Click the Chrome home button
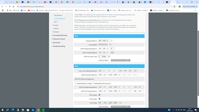The image size is (199, 112). pos(14,6)
